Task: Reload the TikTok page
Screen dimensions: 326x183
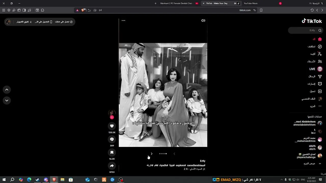Action: [x=312, y=10]
